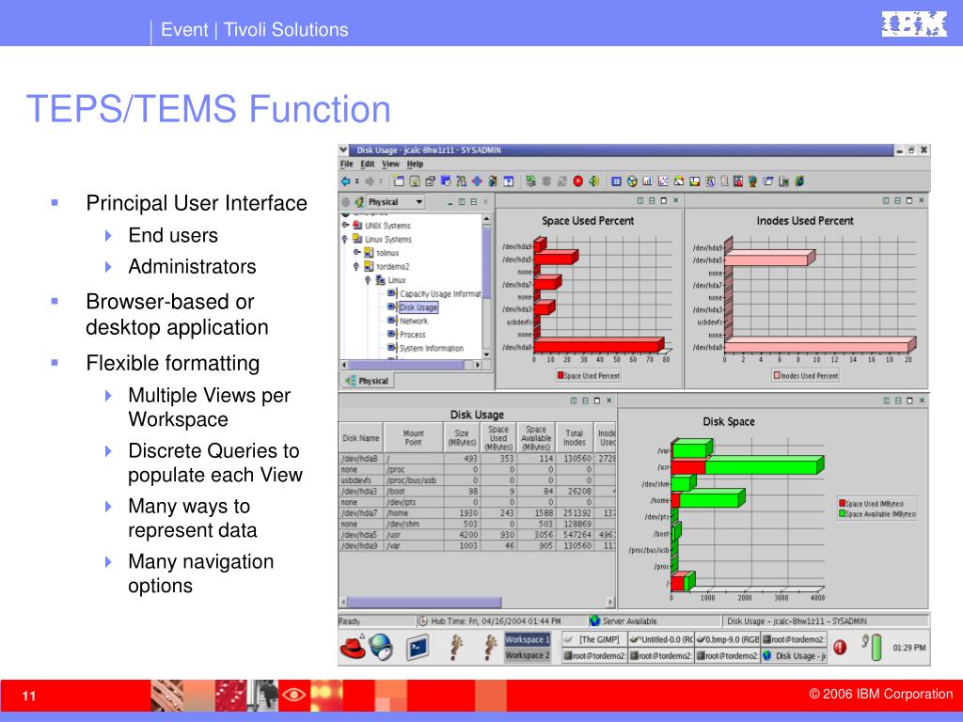
Task: Select the Plot Chart view toolbar icon
Action: coord(663,181)
